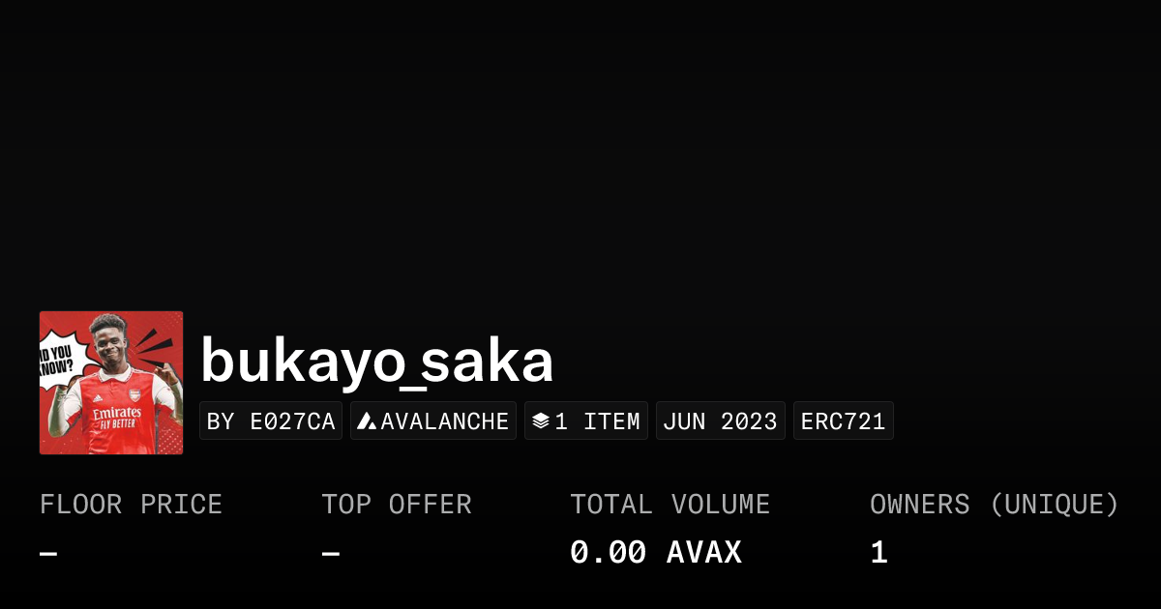Click the dash under TOP OFFER
Screen dimensions: 1161x609
tap(330, 551)
